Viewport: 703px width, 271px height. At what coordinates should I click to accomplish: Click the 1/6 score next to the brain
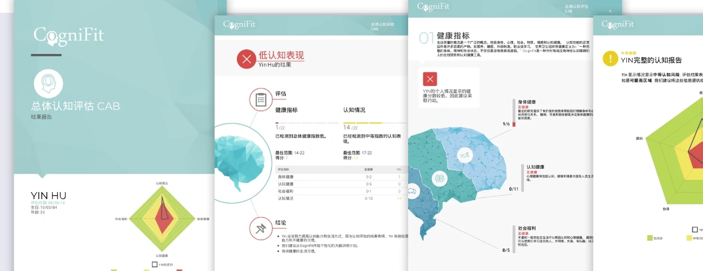(506, 124)
